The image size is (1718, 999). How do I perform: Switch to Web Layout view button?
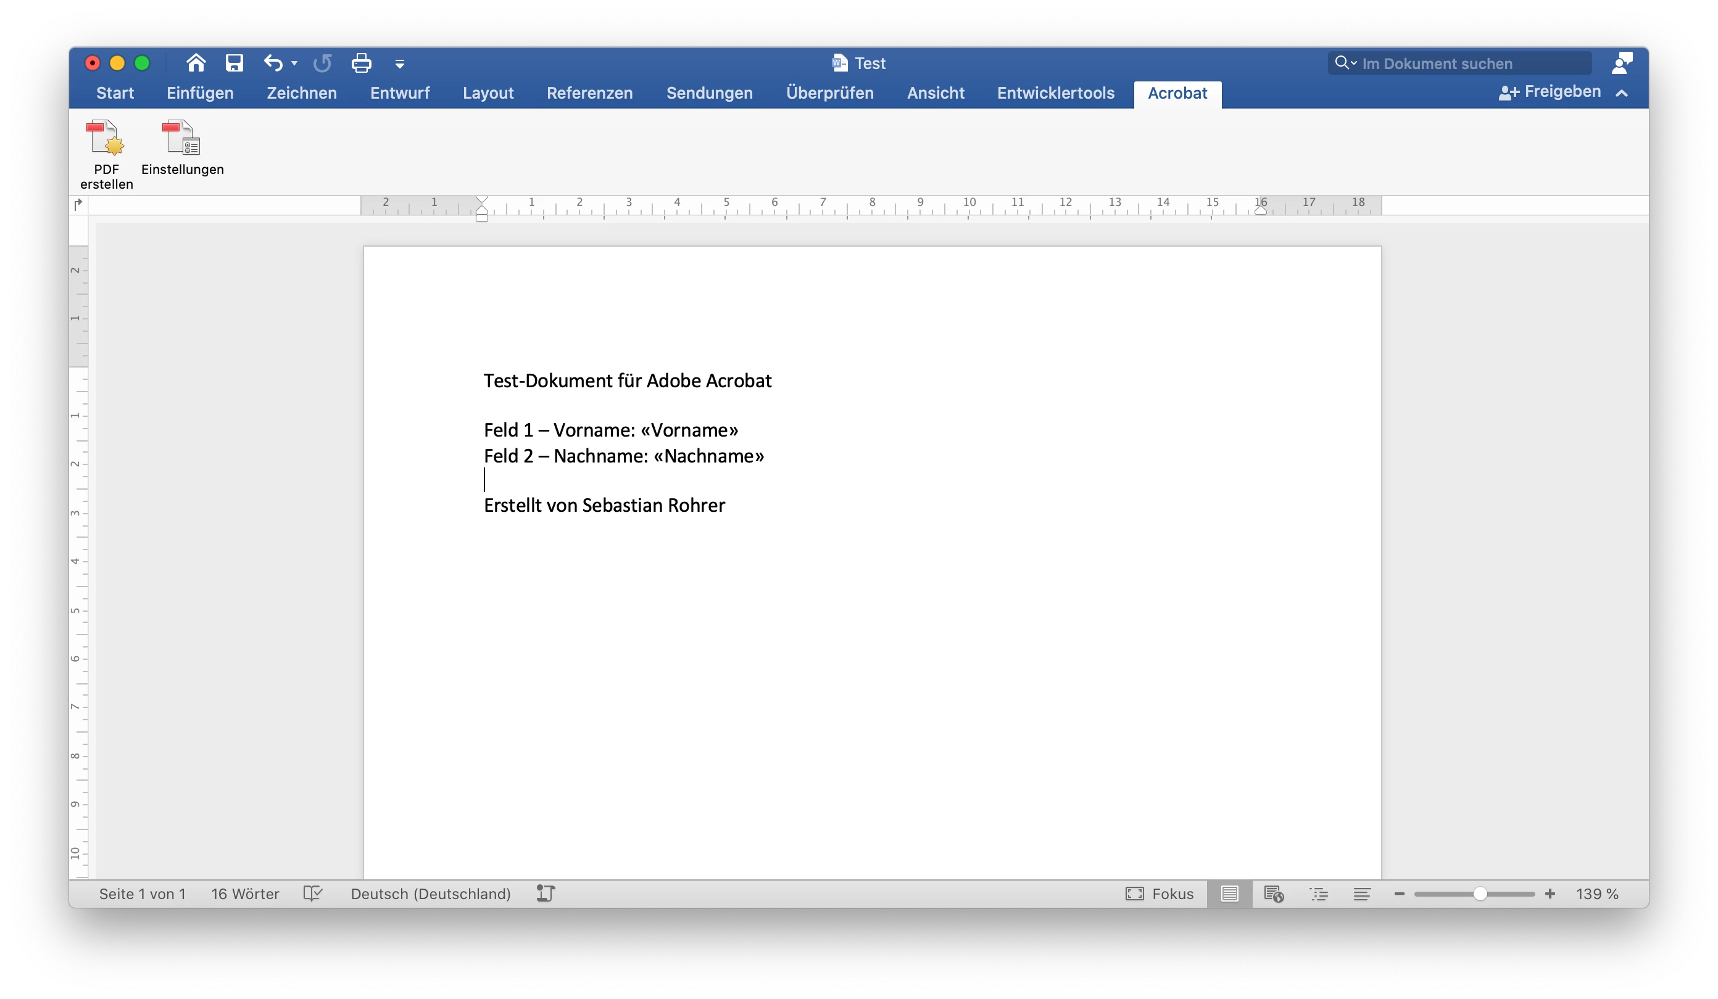coord(1274,894)
